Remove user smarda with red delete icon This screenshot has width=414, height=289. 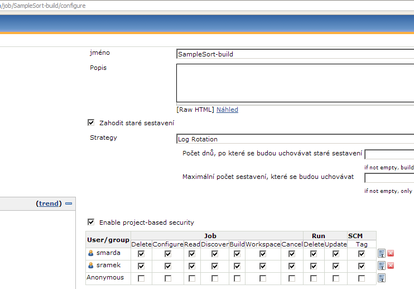(x=391, y=253)
